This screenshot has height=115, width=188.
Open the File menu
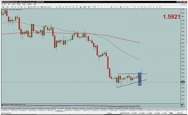pos(5,4)
